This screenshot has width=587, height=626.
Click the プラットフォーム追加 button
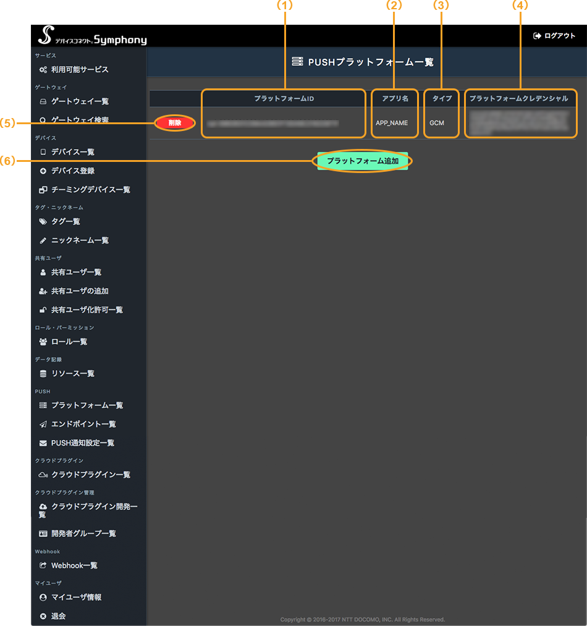[x=363, y=161]
